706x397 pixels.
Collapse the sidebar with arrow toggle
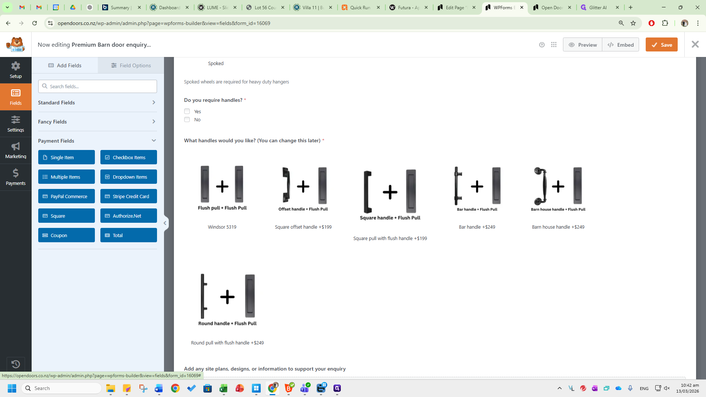(165, 223)
